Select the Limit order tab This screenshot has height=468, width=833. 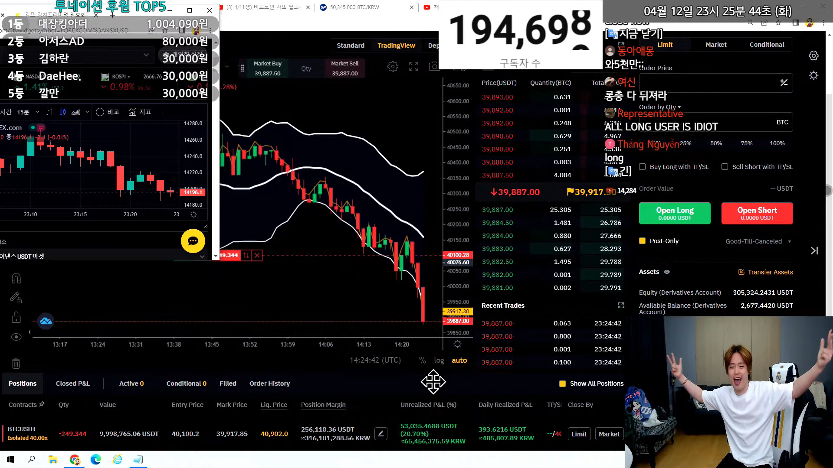(665, 45)
